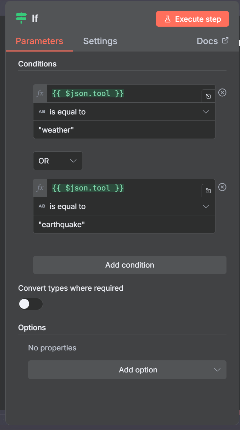The image size is (240, 430).
Task: Click the flask icon in Execute step
Action: point(168,19)
